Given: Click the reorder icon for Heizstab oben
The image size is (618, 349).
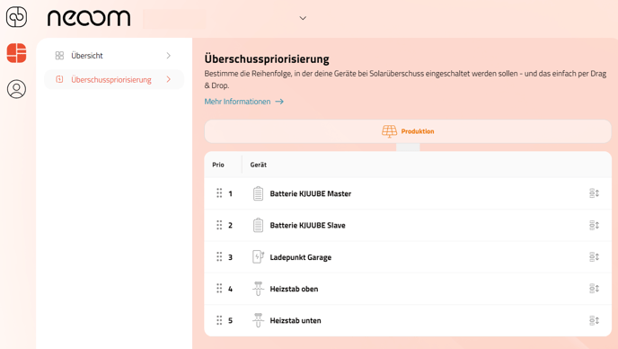Looking at the screenshot, I should point(595,289).
